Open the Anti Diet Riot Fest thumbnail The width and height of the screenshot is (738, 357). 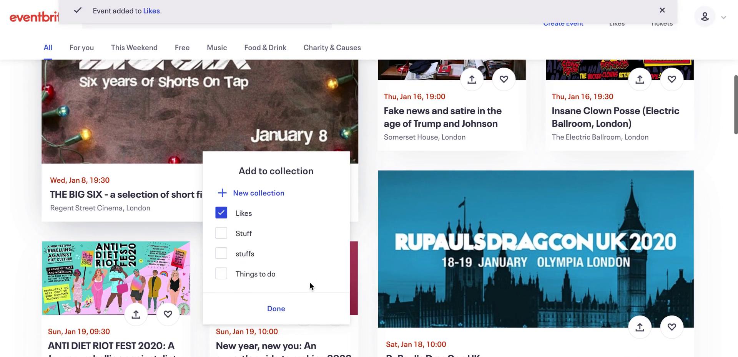pos(116,278)
